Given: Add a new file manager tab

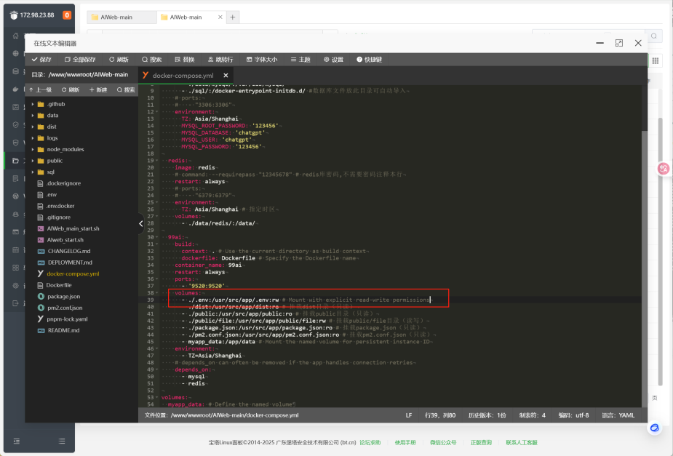Looking at the screenshot, I should pos(233,17).
